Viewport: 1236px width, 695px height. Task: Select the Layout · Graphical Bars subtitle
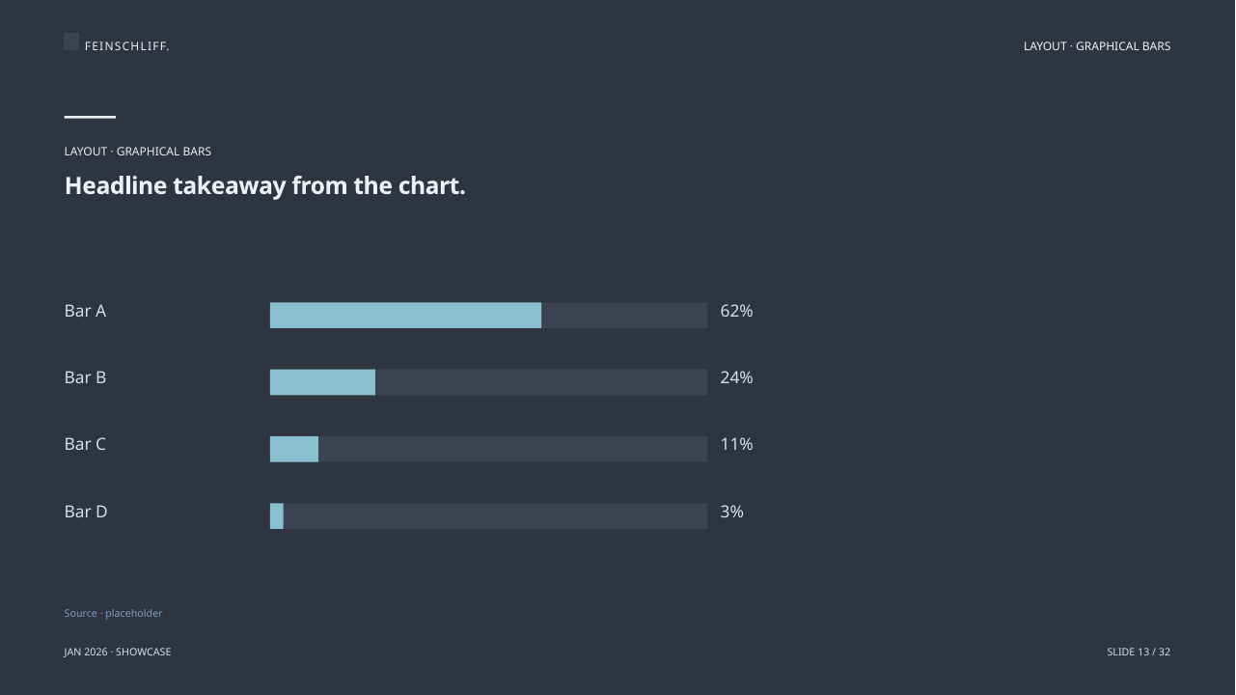(138, 152)
